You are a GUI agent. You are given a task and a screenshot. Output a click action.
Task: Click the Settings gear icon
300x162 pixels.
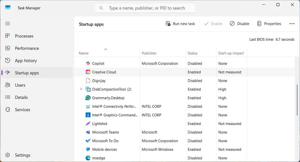coord(8,155)
